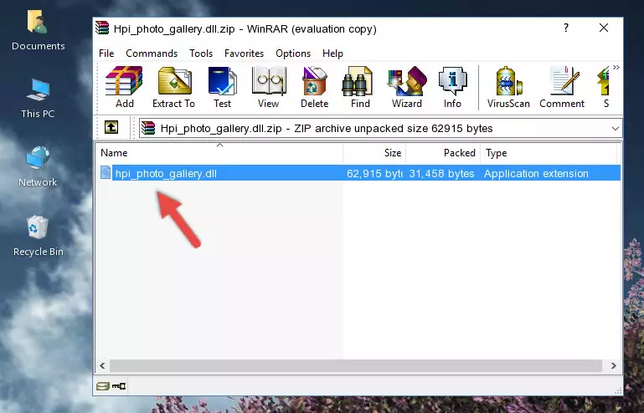
Task: Sort by Packed column header
Action: point(443,153)
